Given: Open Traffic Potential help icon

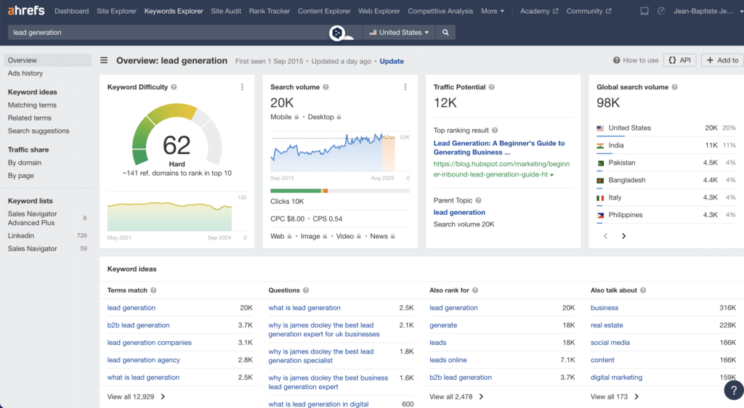Looking at the screenshot, I should pyautogui.click(x=492, y=87).
